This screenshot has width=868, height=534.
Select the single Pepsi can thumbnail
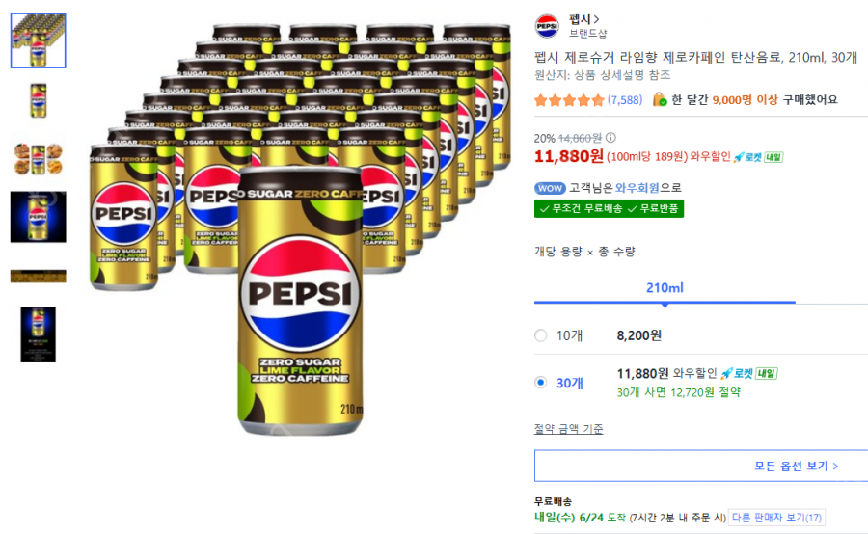(x=39, y=100)
